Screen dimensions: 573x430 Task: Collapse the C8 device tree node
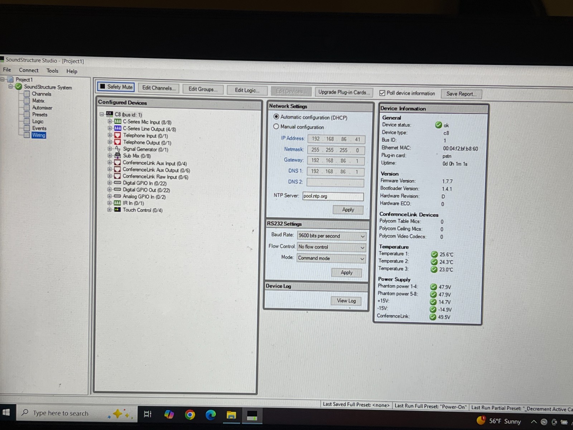102,114
